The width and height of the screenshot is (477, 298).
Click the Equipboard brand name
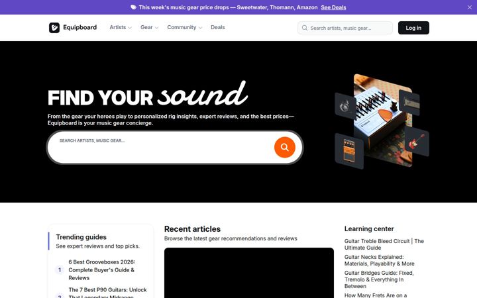coord(79,27)
